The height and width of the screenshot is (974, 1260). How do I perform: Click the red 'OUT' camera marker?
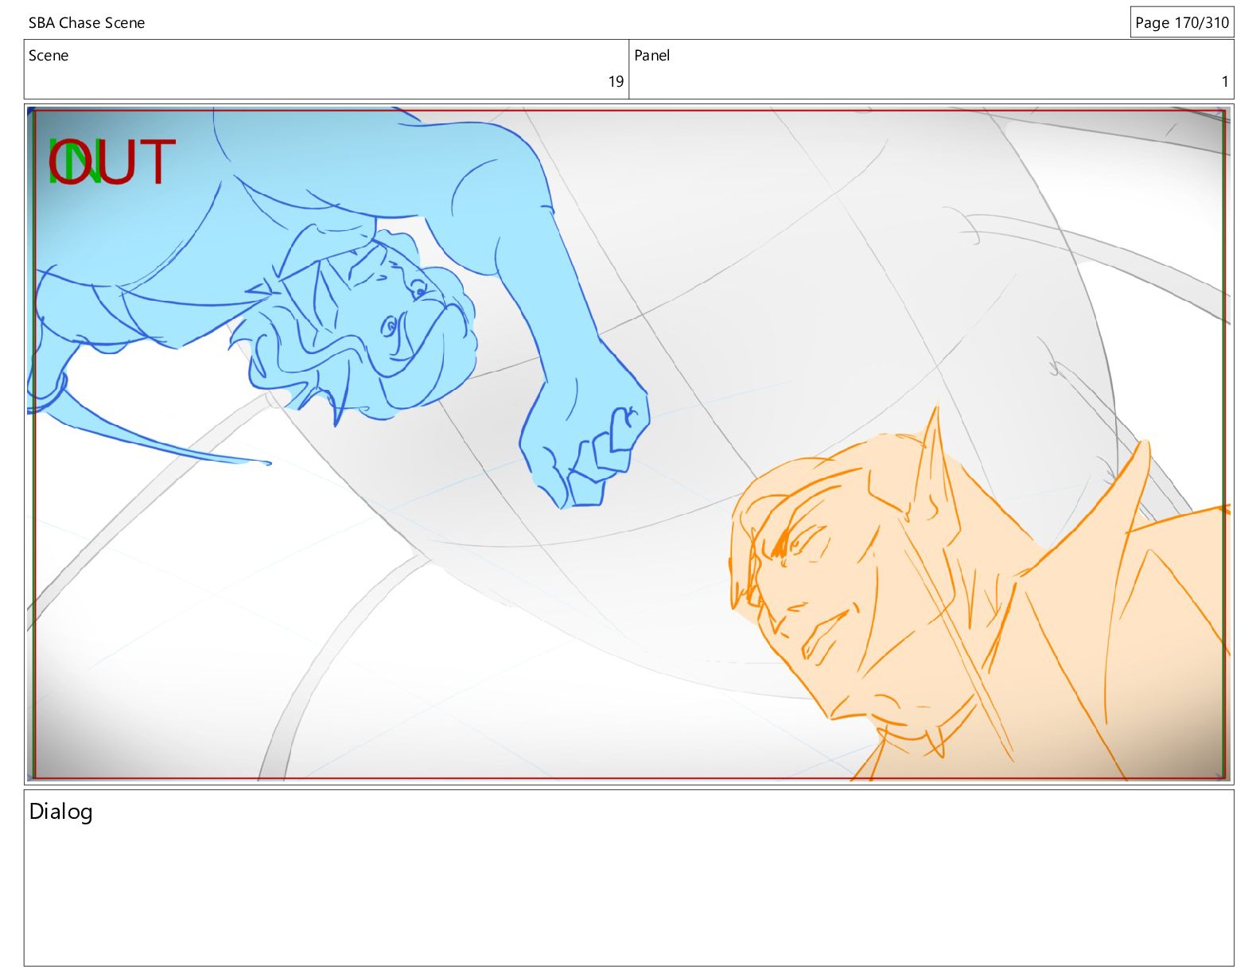[111, 162]
